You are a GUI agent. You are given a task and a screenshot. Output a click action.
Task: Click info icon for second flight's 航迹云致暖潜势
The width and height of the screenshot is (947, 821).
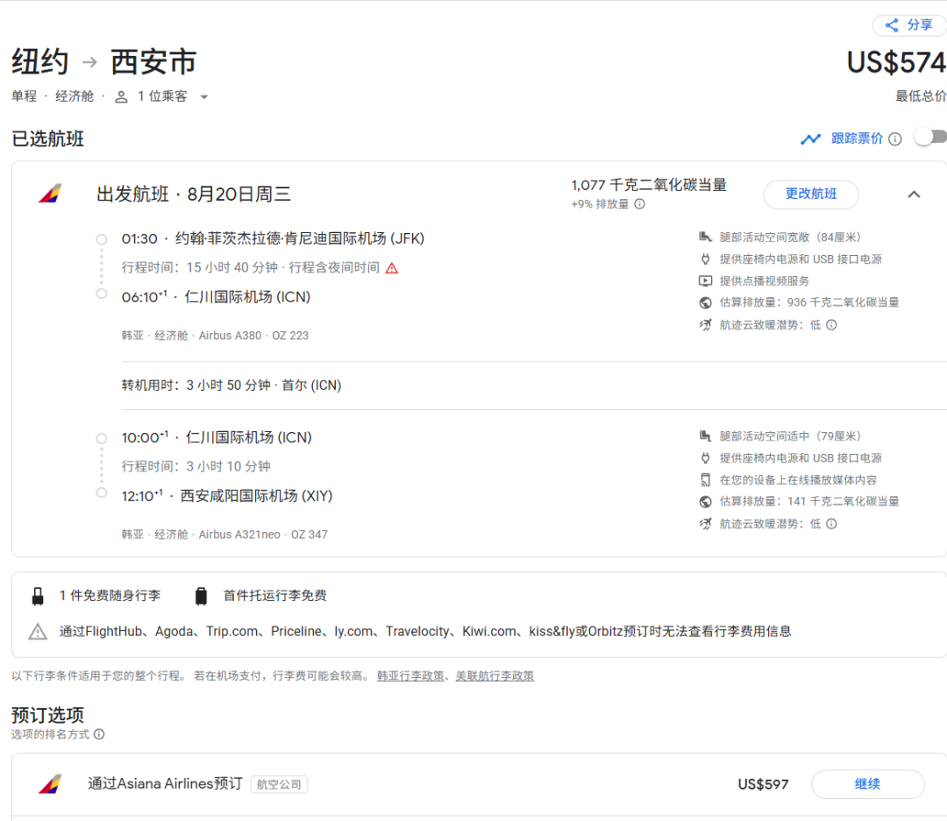coord(831,524)
